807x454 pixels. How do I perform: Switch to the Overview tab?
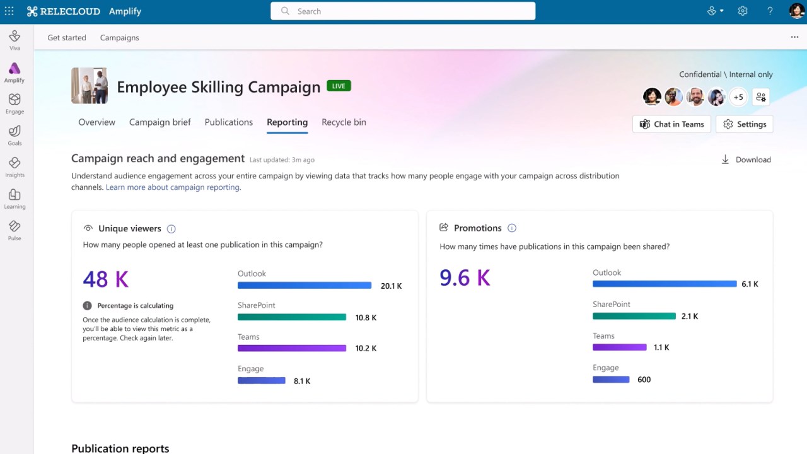pos(96,122)
